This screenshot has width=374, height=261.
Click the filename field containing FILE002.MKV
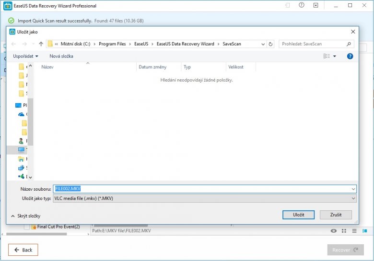(205, 189)
